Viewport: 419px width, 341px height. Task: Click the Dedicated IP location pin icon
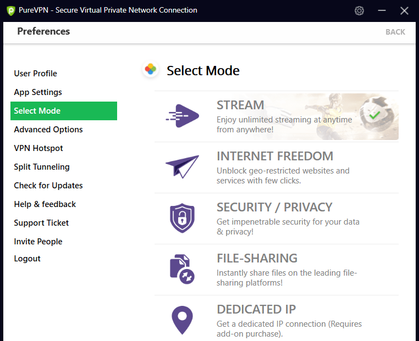(182, 320)
